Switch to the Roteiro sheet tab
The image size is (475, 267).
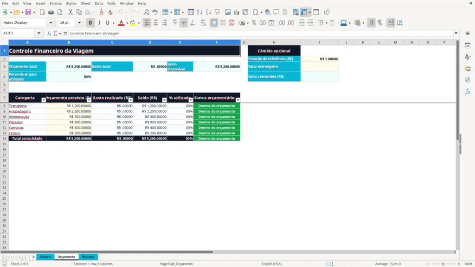45,257
